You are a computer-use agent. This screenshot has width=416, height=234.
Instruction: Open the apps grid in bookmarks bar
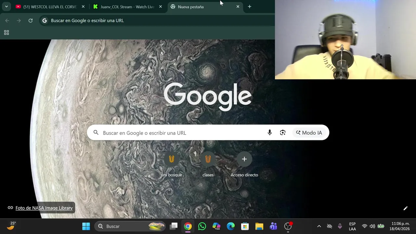6,32
